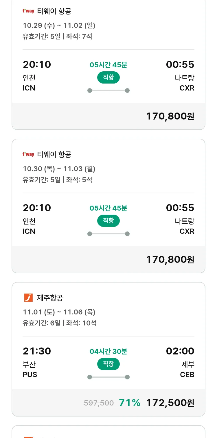217x438 pixels.
Task: Select the 170,800원 price on the 10.30 flight
Action: (170, 260)
